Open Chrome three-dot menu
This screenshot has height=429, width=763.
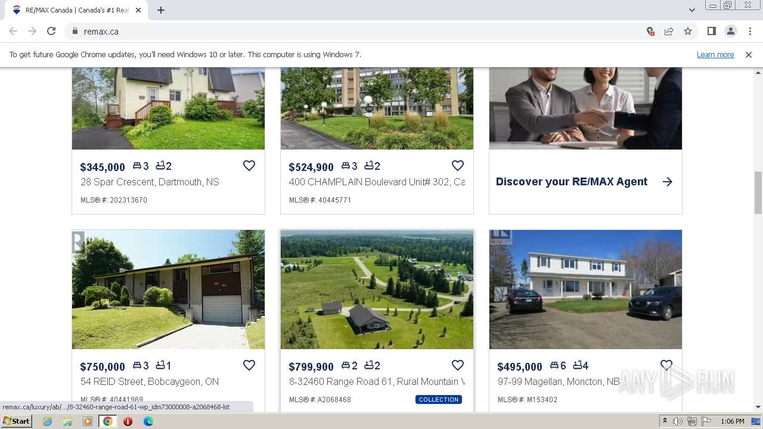pos(750,31)
